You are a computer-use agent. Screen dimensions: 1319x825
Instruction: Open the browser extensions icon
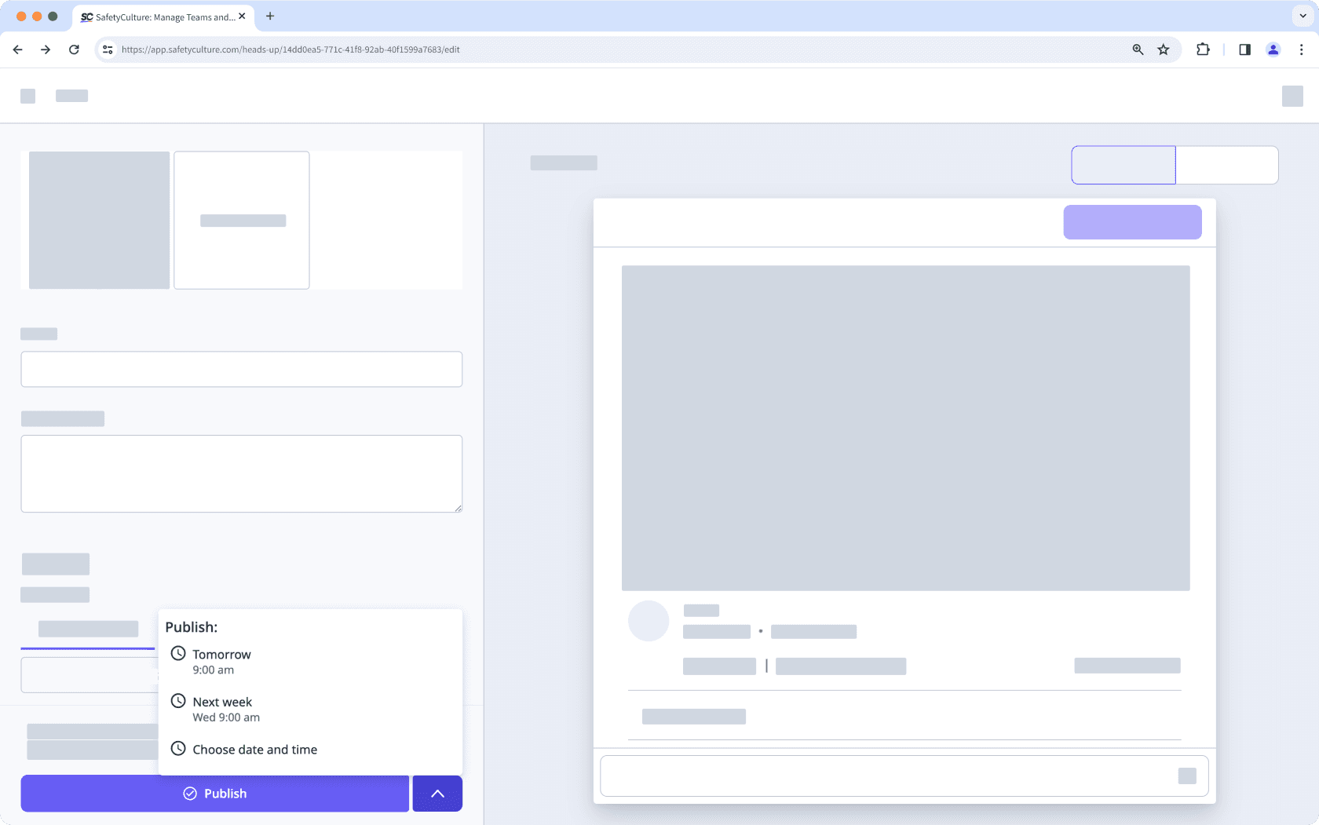[x=1202, y=49]
